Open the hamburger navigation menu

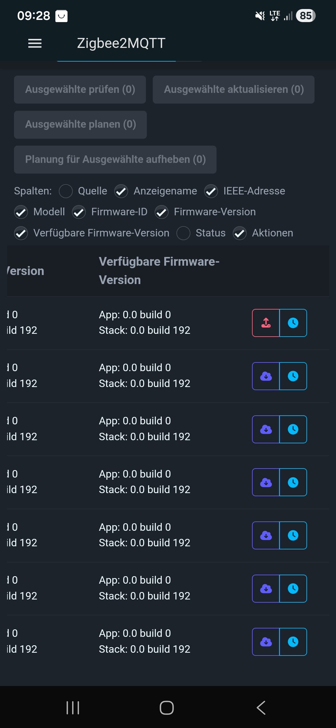pos(35,43)
